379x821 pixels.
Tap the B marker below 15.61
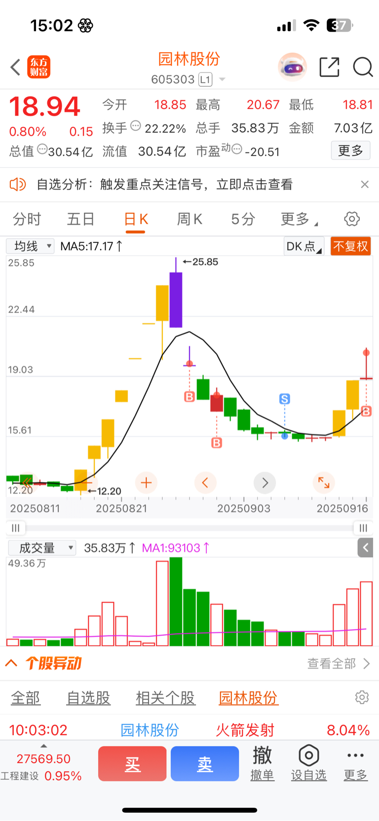click(x=217, y=443)
